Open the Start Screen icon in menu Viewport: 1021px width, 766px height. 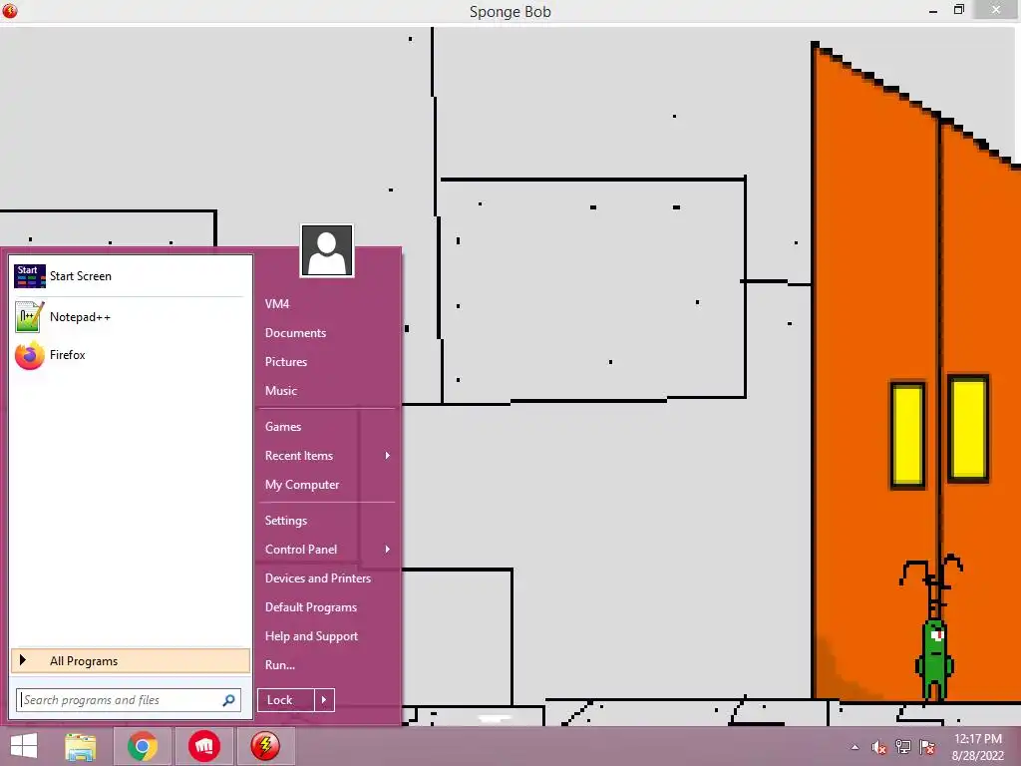30,276
